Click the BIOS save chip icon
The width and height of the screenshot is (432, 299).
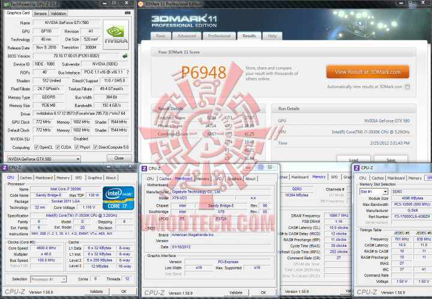[x=125, y=56]
